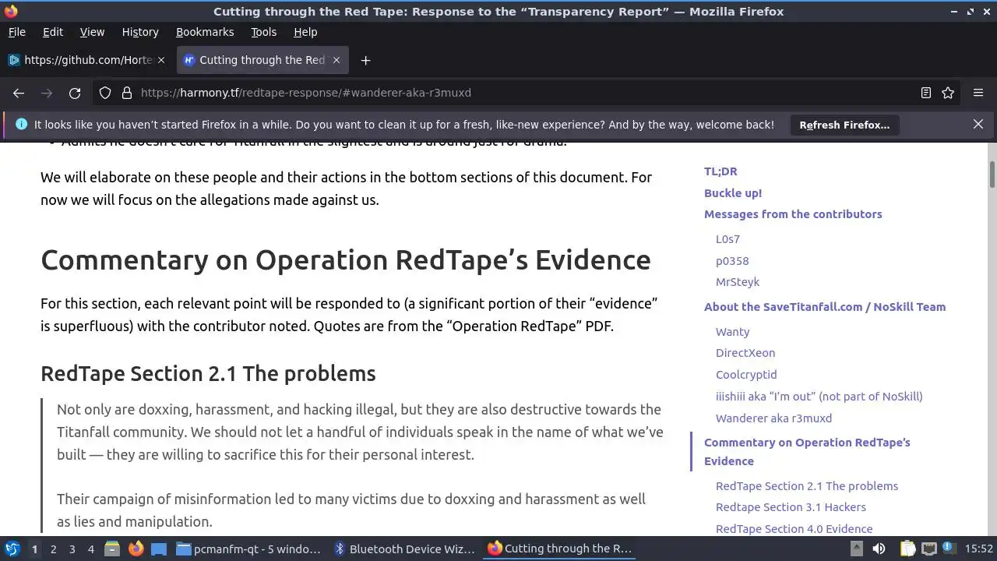Dismiss the refresh Firefox notification bar
997x561 pixels.
[978, 124]
